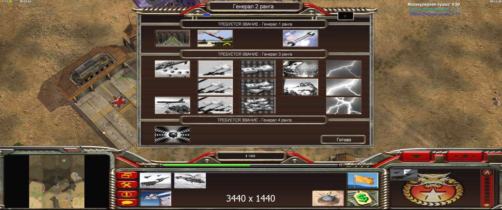Select the cash hack icon with four bundles
This screenshot has width=502, height=210.
pyautogui.click(x=258, y=87)
